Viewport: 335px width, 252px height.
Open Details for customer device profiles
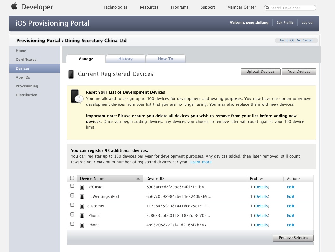(x=262, y=206)
